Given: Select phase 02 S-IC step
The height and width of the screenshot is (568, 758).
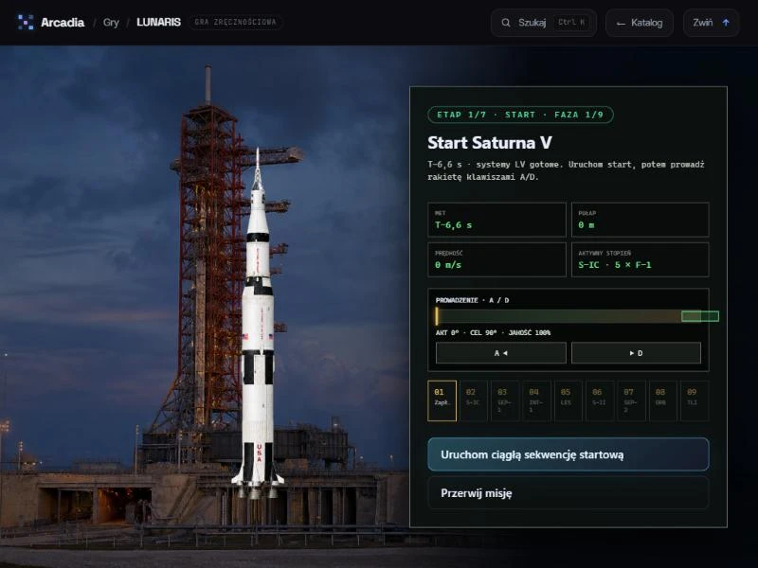Looking at the screenshot, I should [473, 400].
